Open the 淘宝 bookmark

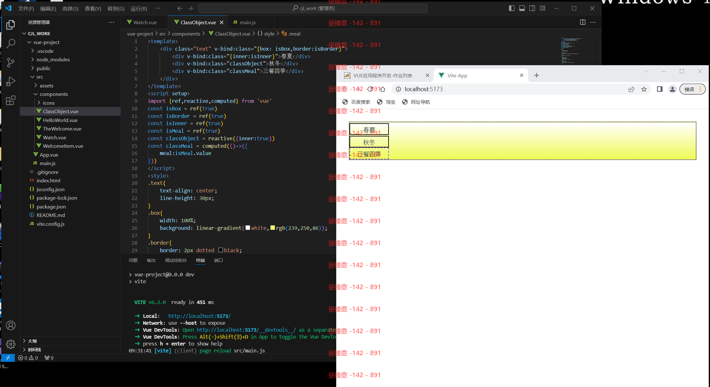(386, 102)
